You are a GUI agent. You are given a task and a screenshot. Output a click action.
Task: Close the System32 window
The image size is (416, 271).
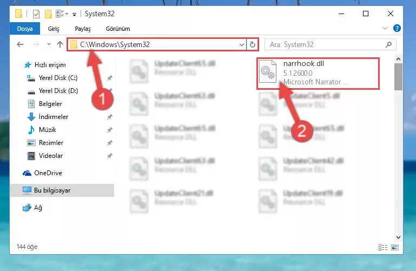coord(390,14)
